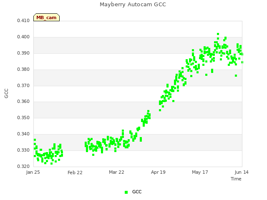Click the highest data point above 0.400
Image resolution: width=267 pixels, height=200 pixels.
coord(218,34)
